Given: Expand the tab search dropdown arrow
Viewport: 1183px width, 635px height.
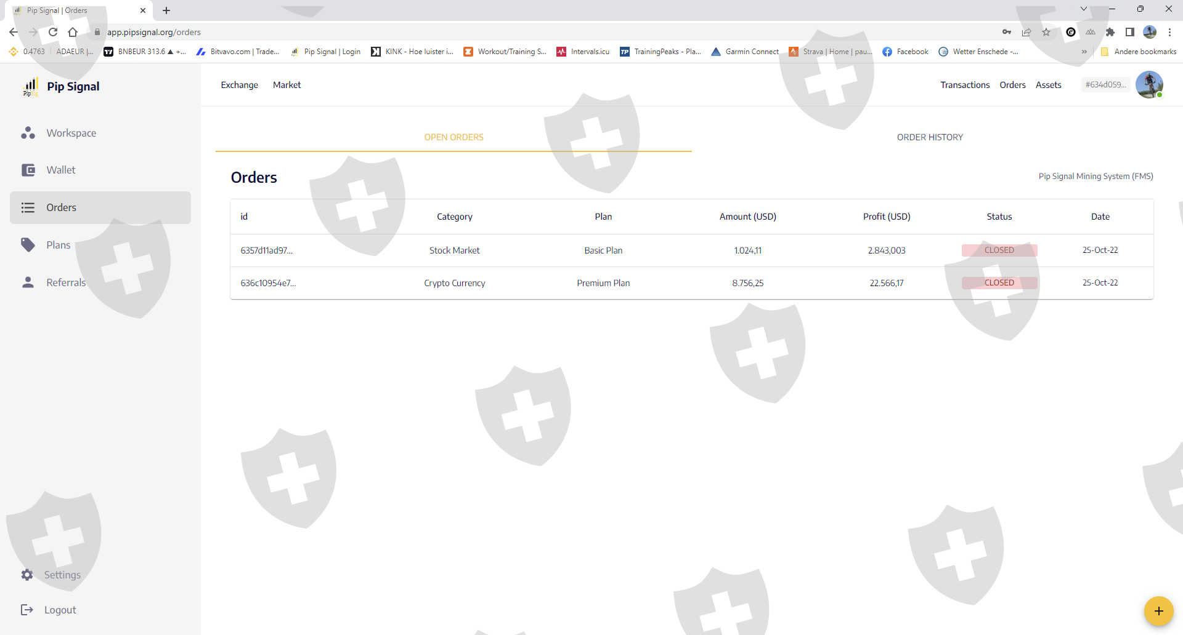Looking at the screenshot, I should coord(1084,9).
